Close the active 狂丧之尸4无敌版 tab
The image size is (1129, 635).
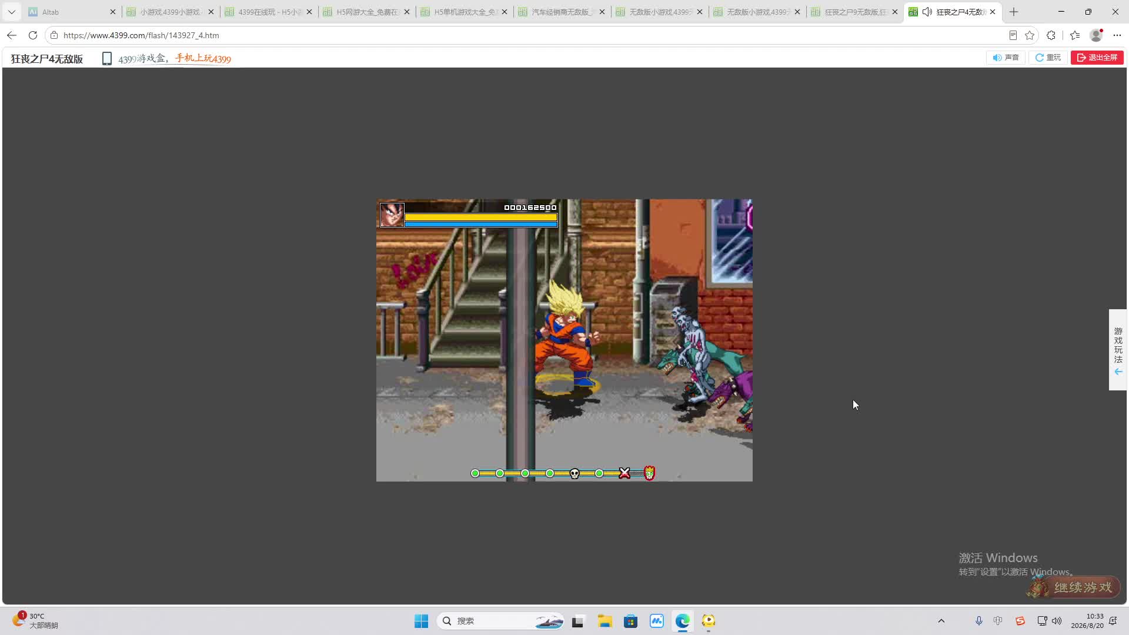point(993,12)
